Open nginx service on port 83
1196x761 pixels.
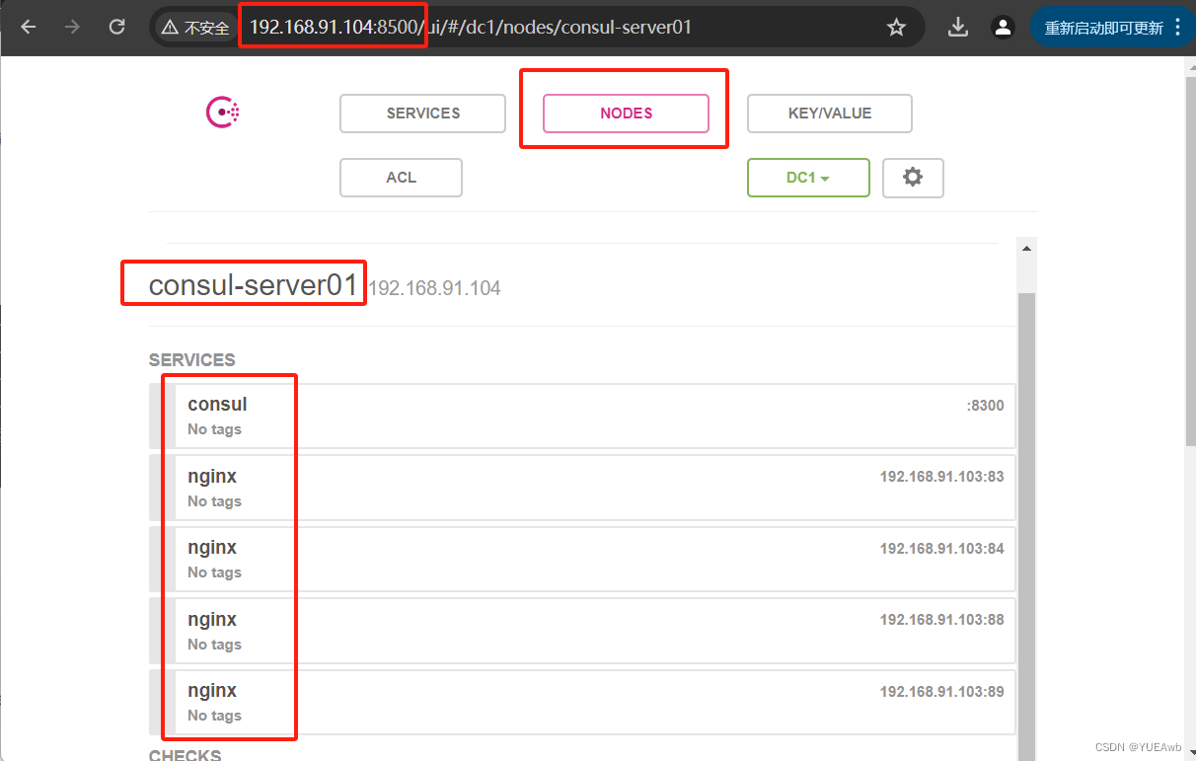pyautogui.click(x=582, y=488)
